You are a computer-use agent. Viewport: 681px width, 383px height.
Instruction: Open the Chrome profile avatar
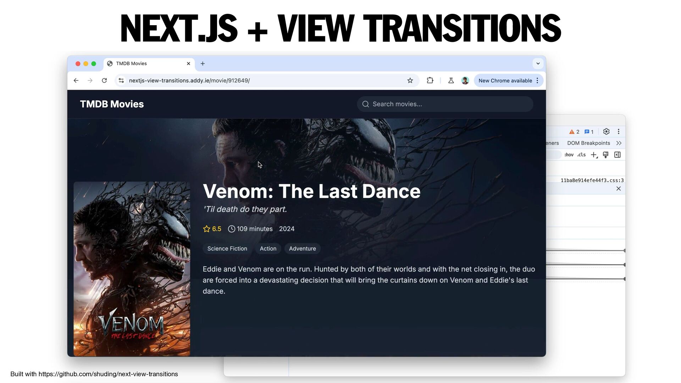click(x=465, y=81)
